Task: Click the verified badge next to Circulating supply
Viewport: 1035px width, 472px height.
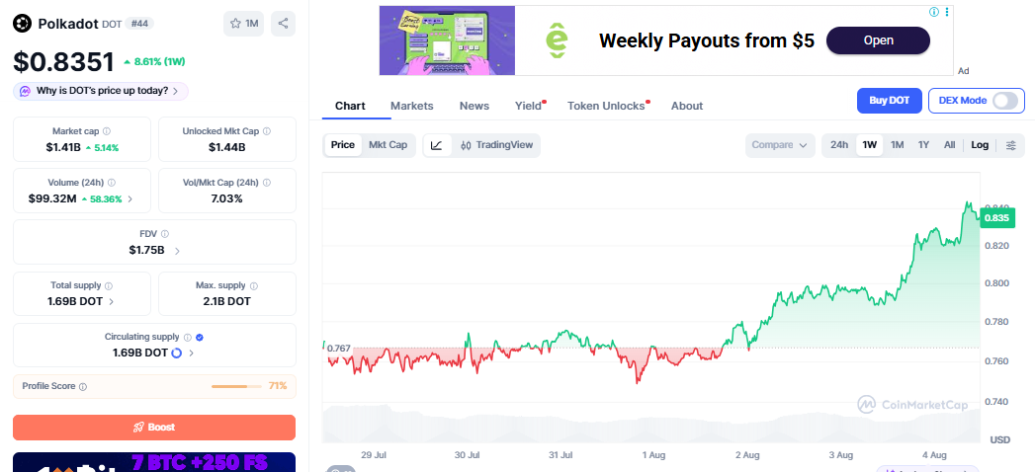Action: click(200, 337)
